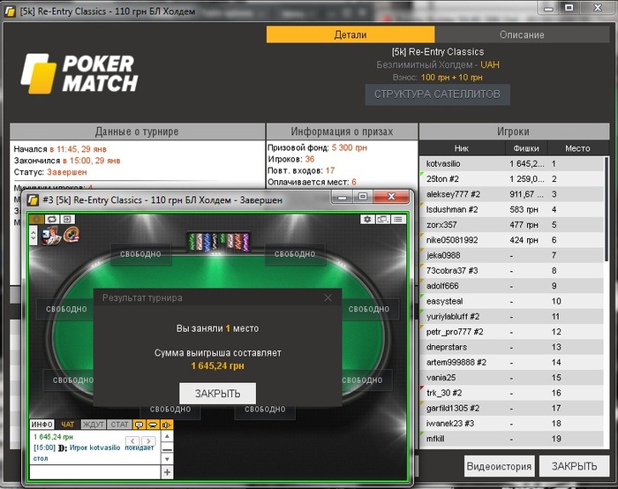Image resolution: width=618 pixels, height=489 pixels.
Task: Open the hamburger menu on poker table
Action: tap(398, 219)
